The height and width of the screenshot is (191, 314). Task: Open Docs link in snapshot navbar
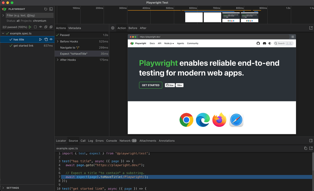coord(152,43)
